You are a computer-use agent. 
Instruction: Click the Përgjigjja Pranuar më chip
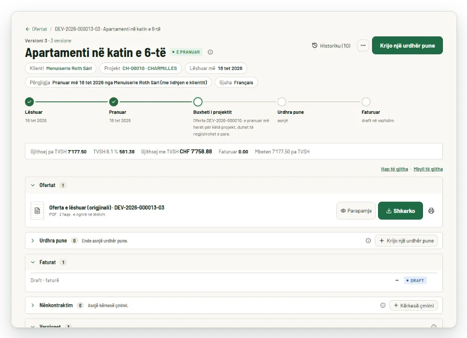[118, 82]
